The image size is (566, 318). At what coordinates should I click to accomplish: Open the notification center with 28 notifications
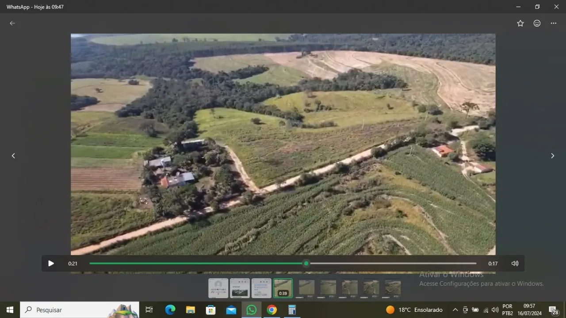pyautogui.click(x=554, y=310)
